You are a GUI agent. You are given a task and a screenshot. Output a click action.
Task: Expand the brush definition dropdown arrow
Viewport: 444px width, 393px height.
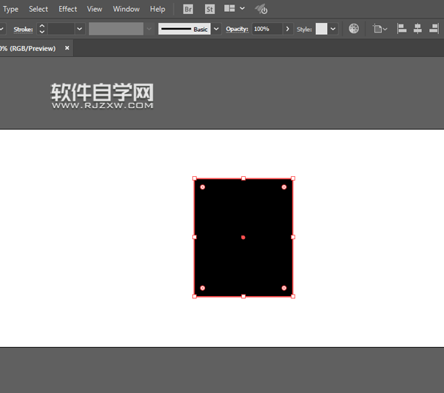pyautogui.click(x=216, y=29)
